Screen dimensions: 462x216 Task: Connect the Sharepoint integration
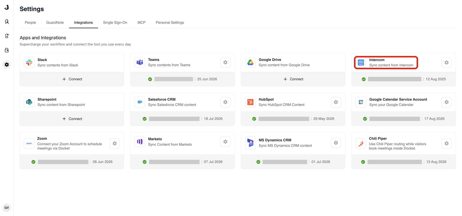(72, 119)
